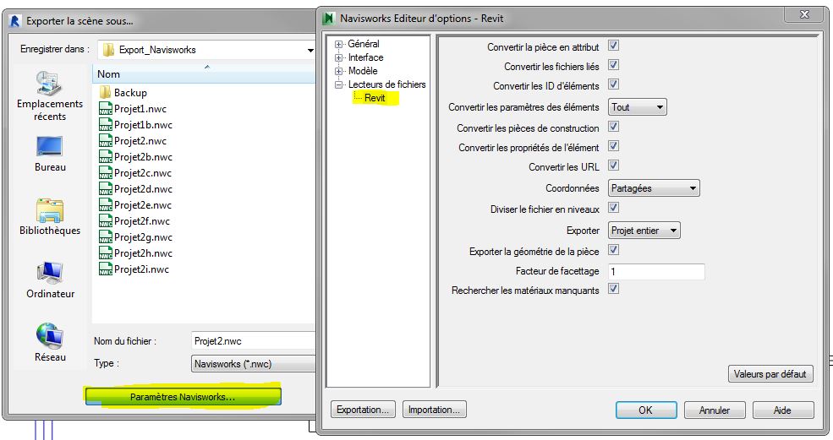The height and width of the screenshot is (440, 833).
Task: Click the Réseau network icon
Action: (50, 335)
